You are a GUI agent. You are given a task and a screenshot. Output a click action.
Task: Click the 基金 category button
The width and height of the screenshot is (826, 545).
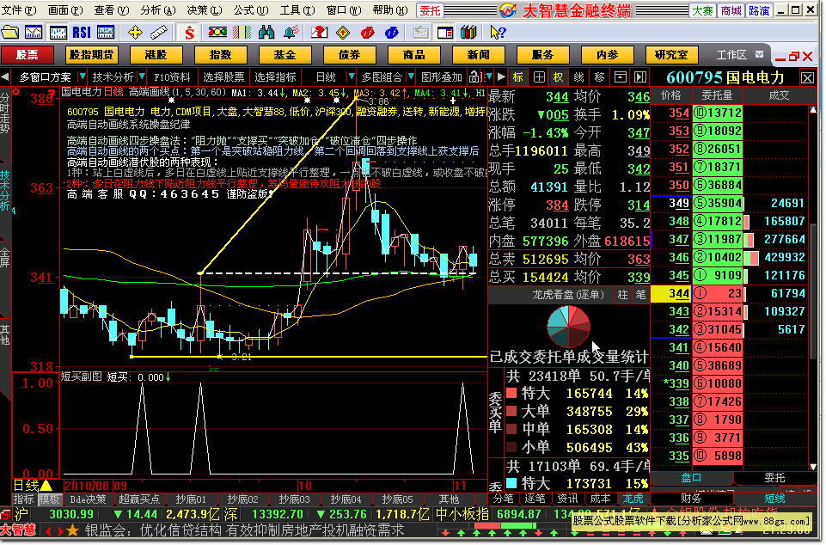[285, 55]
